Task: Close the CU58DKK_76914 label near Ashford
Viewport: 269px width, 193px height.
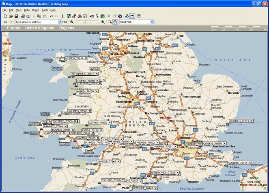Action: point(250,163)
